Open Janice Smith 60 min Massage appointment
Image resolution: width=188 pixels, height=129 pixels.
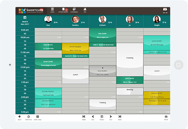coord(157,43)
